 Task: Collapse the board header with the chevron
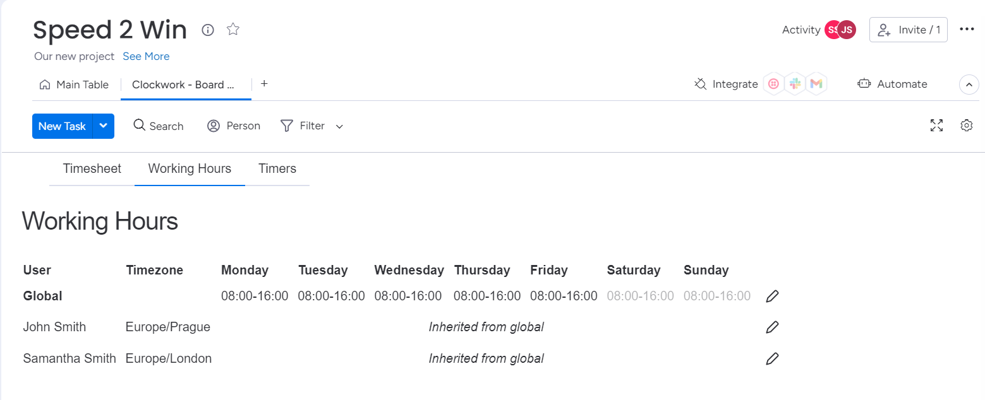tap(969, 85)
